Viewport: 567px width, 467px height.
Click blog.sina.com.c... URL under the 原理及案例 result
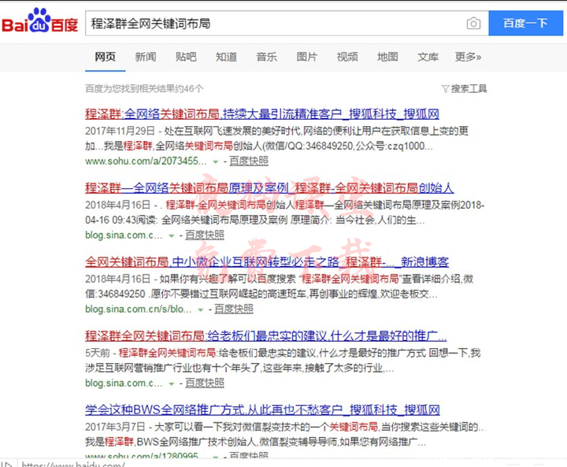124,235
